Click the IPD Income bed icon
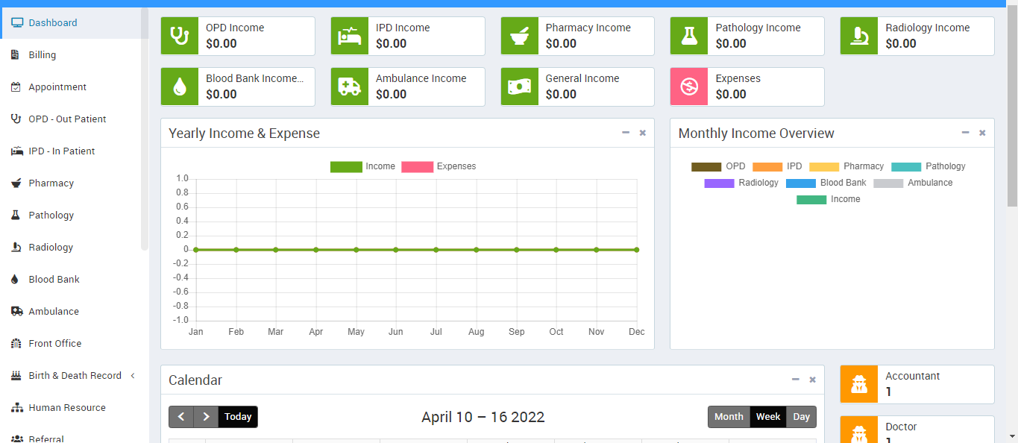Screen dimensions: 1018x443 pos(349,36)
